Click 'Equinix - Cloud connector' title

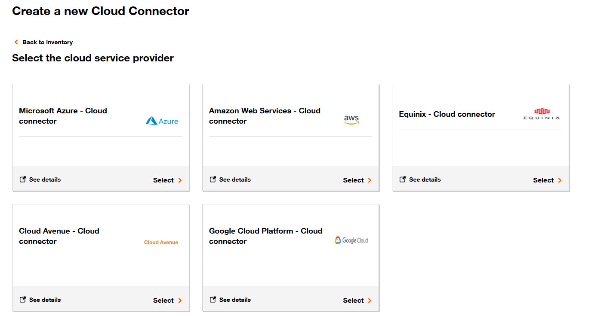point(447,114)
